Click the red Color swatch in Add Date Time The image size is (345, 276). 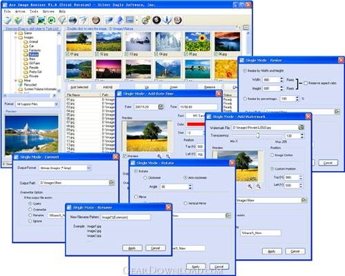(196, 124)
